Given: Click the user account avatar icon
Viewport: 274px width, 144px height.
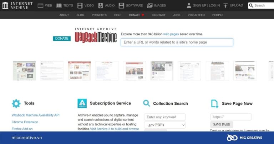Looking at the screenshot, I should click(189, 5).
